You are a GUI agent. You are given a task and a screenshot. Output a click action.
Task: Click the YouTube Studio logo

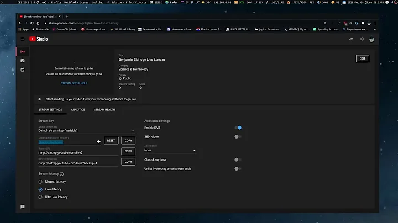[39, 39]
